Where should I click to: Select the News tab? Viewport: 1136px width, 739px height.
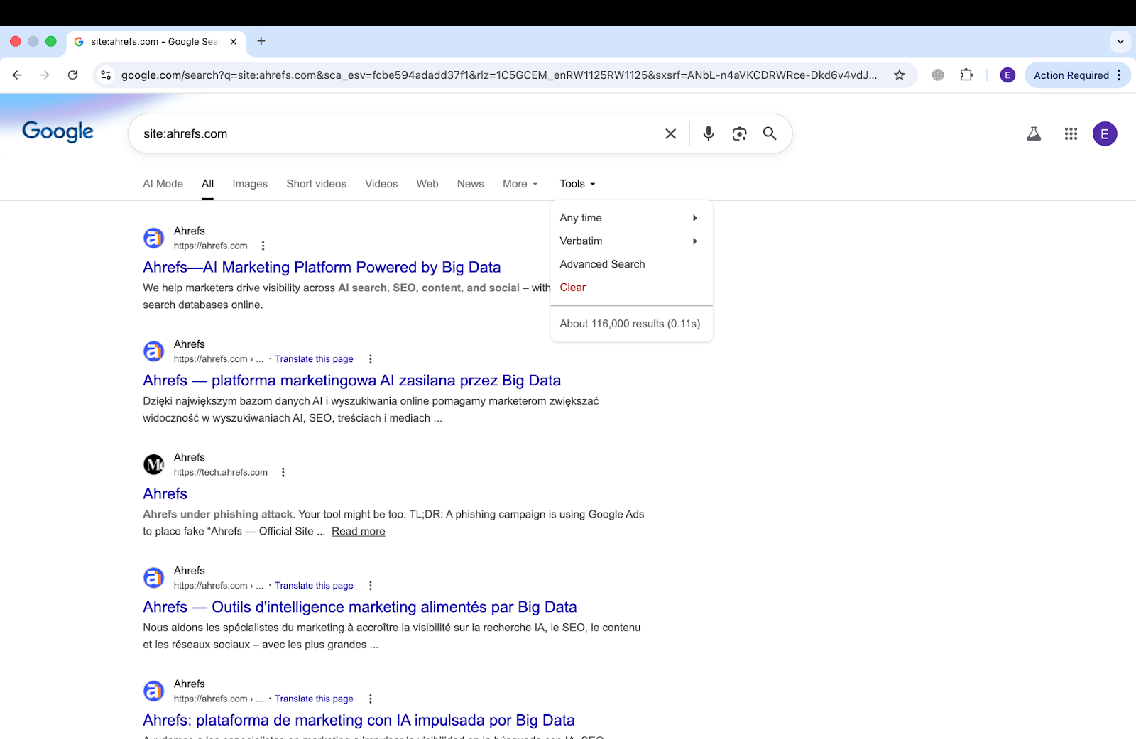470,184
